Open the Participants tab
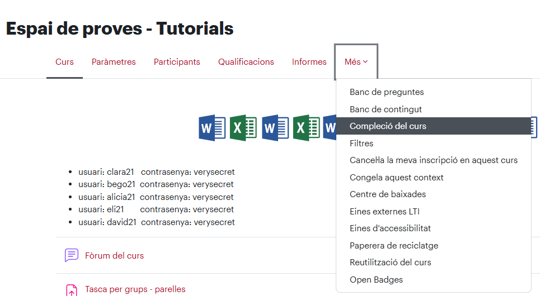Image resolution: width=540 pixels, height=296 pixels. click(x=177, y=62)
